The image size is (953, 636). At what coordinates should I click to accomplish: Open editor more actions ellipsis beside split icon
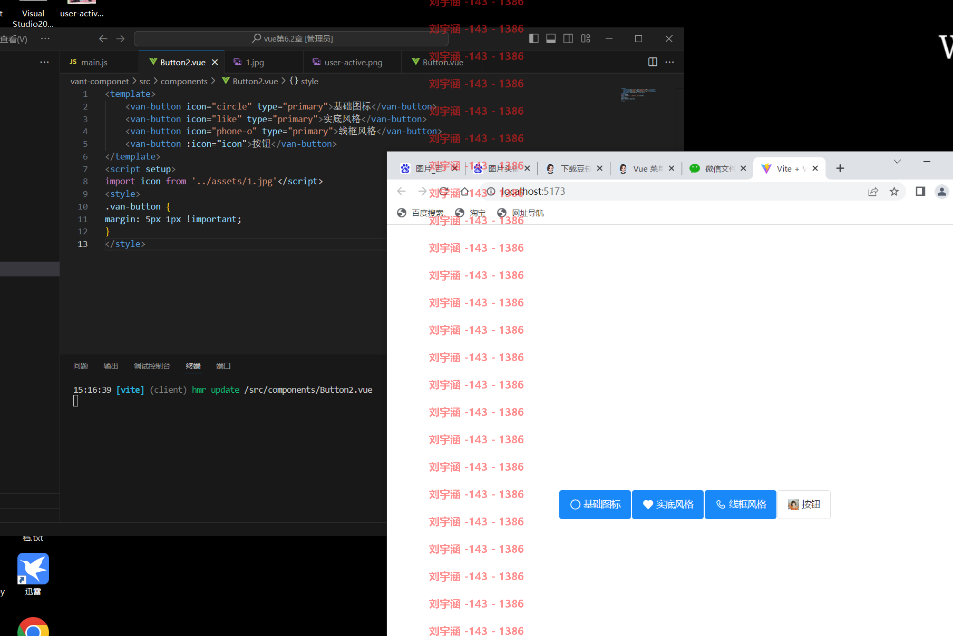[x=670, y=62]
